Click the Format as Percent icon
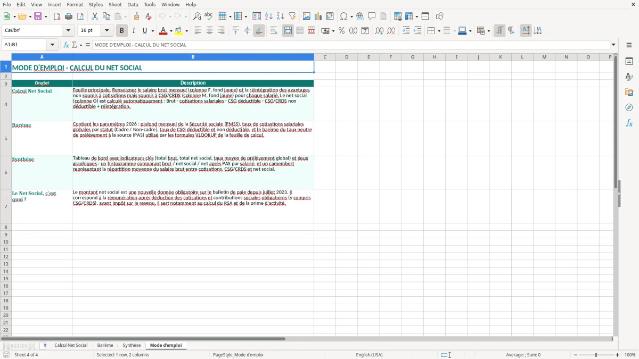 (x=341, y=31)
